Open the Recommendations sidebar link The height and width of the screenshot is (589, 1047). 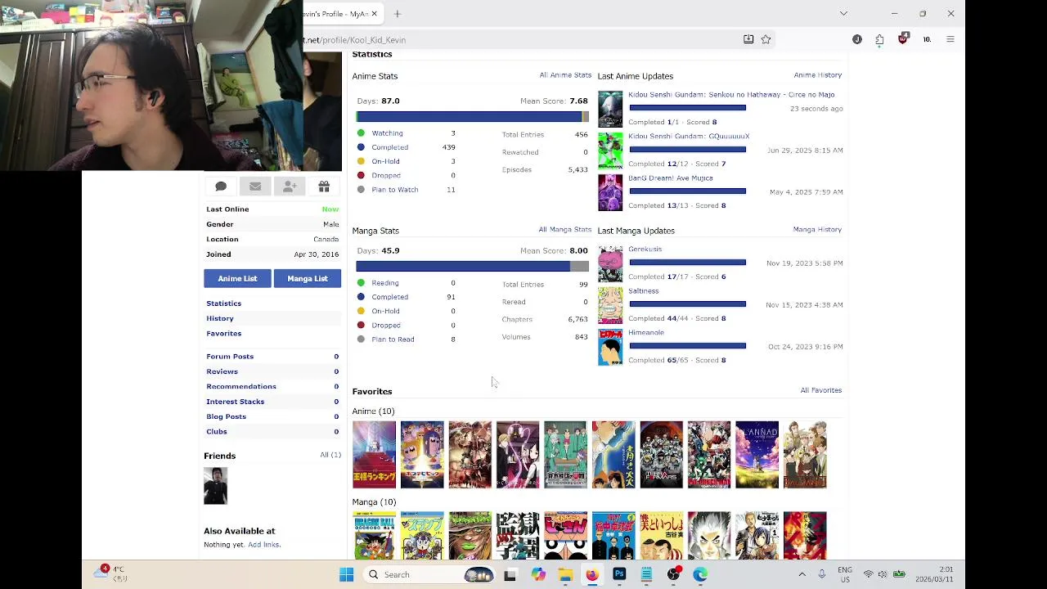241,386
